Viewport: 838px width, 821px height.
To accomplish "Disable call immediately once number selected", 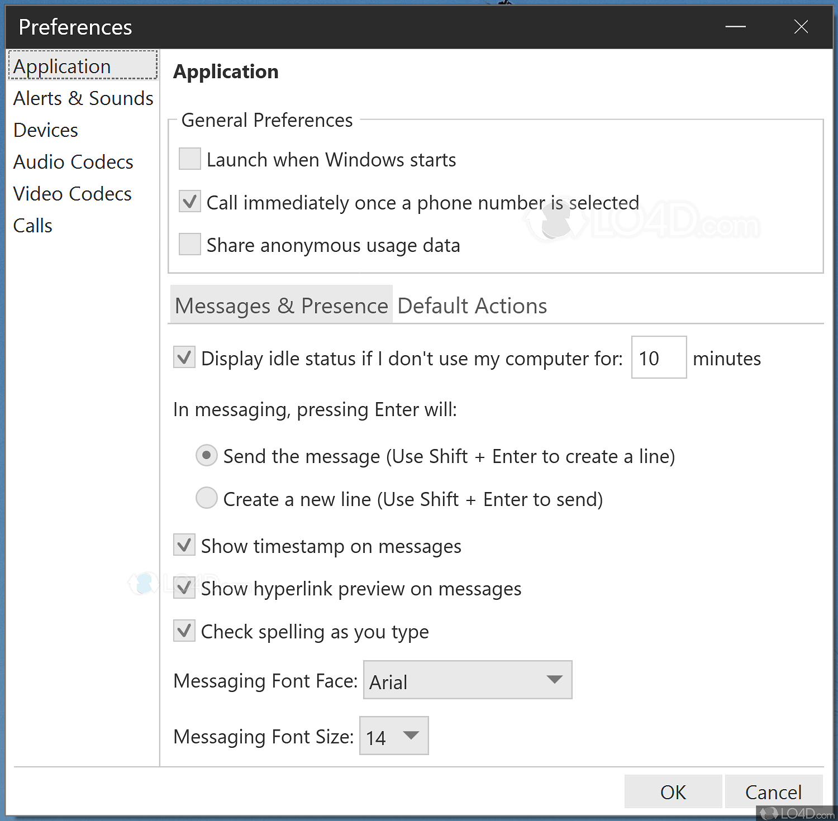I will pyautogui.click(x=189, y=202).
